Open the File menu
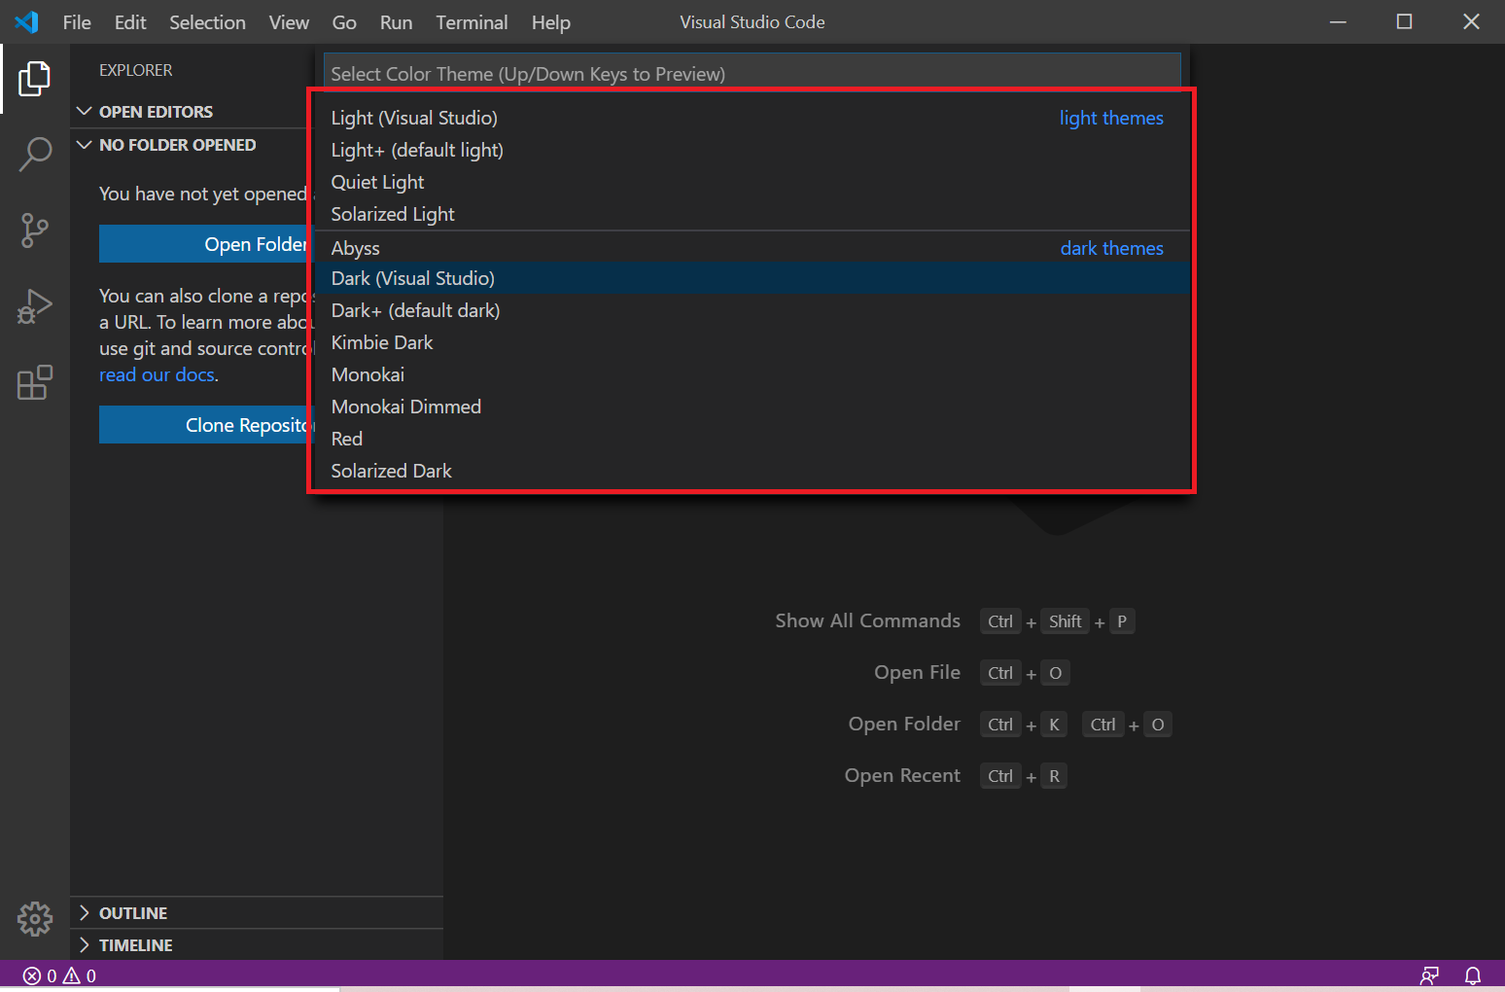 tap(77, 22)
